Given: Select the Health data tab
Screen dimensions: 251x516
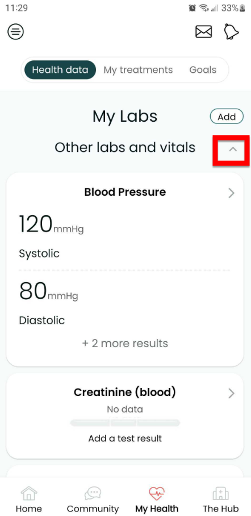Looking at the screenshot, I should (60, 70).
